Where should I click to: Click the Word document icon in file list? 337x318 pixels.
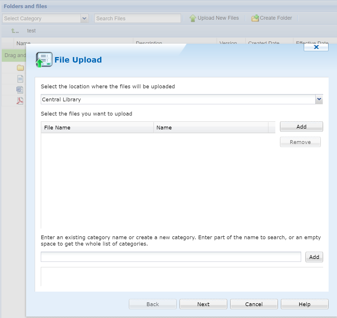coord(20,90)
